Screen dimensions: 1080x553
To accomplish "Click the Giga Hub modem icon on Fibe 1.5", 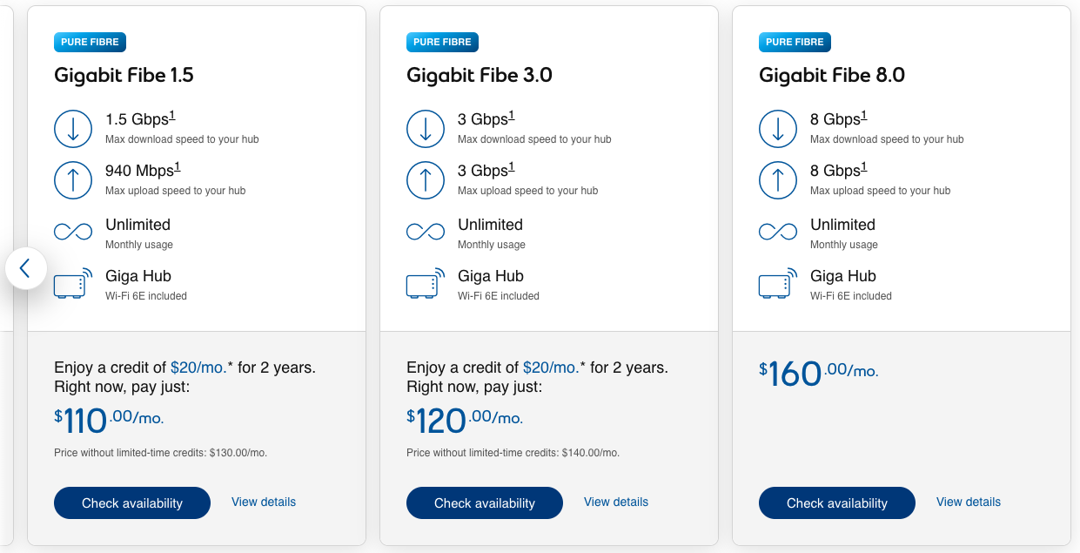I will [73, 283].
